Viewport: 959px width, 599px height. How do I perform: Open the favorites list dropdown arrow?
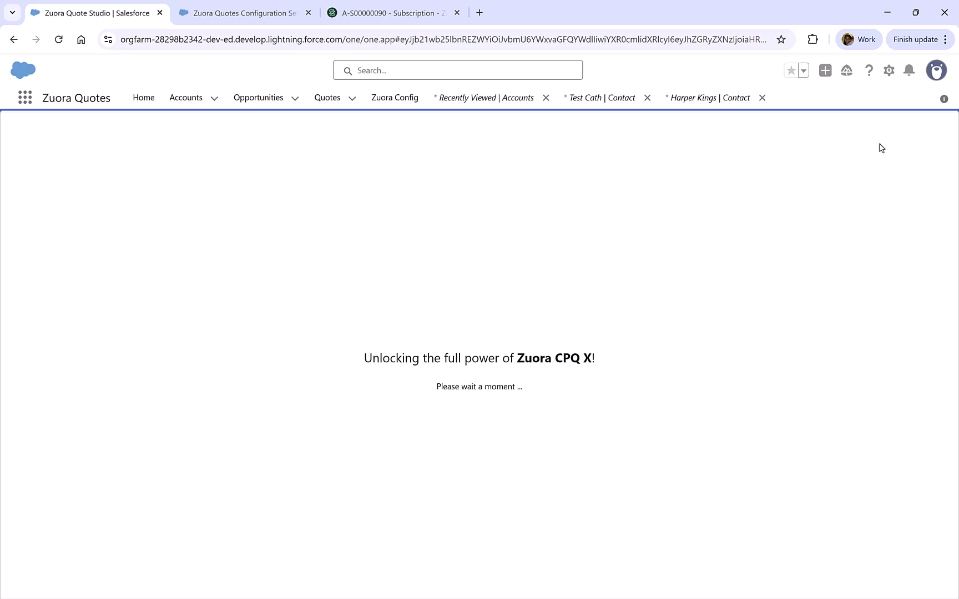pyautogui.click(x=802, y=70)
